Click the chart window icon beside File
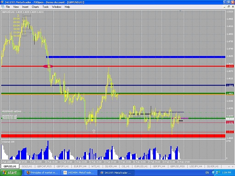Viewport: 235px width, 176px height. [3, 7]
